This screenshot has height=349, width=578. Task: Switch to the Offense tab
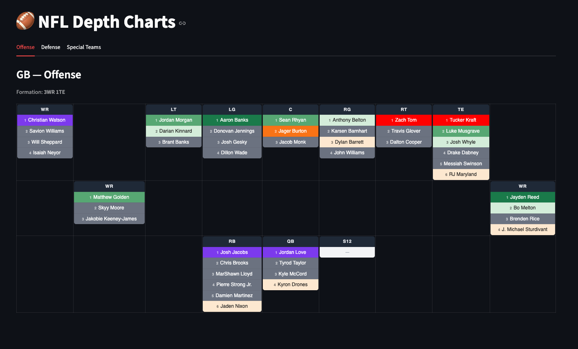25,47
